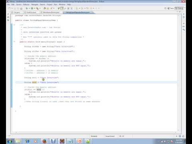The width and height of the screenshot is (192, 144).
Task: Open the Run menu
Action: pyautogui.click(x=56, y=4)
